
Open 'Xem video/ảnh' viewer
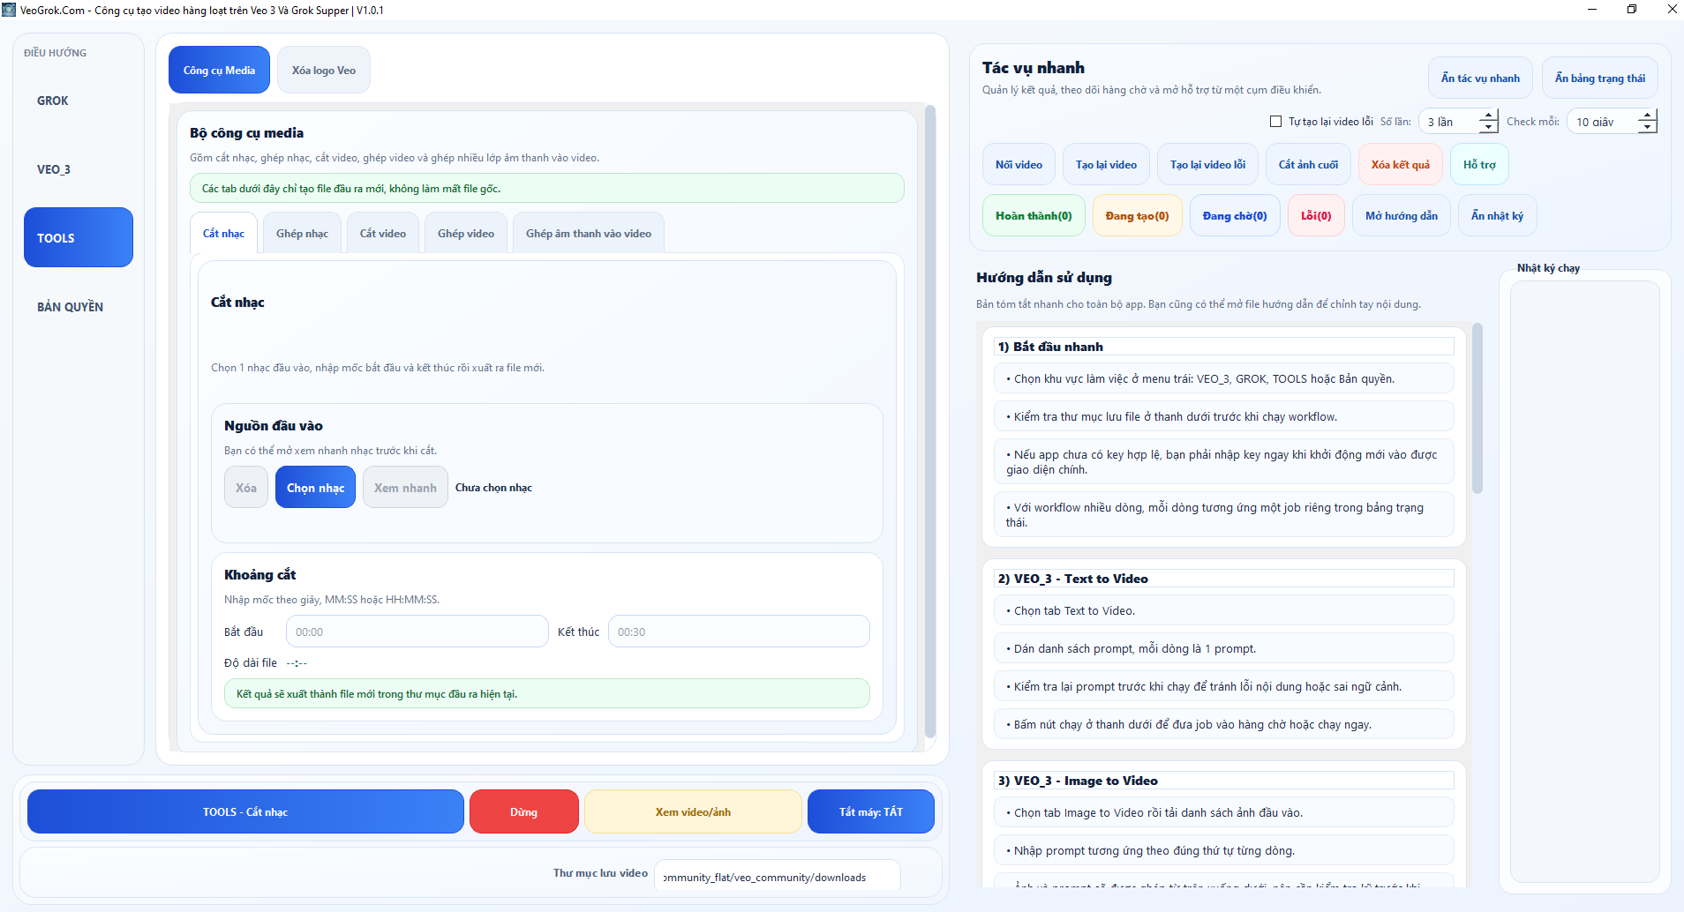point(693,811)
